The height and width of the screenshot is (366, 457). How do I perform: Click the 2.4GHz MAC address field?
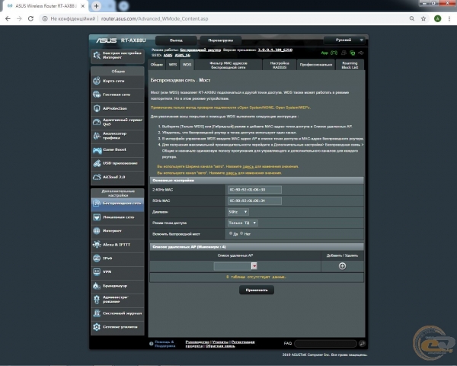(254, 190)
